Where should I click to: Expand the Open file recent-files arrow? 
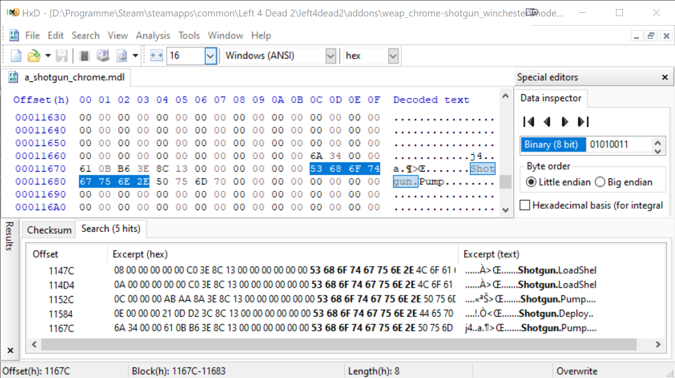(48, 56)
